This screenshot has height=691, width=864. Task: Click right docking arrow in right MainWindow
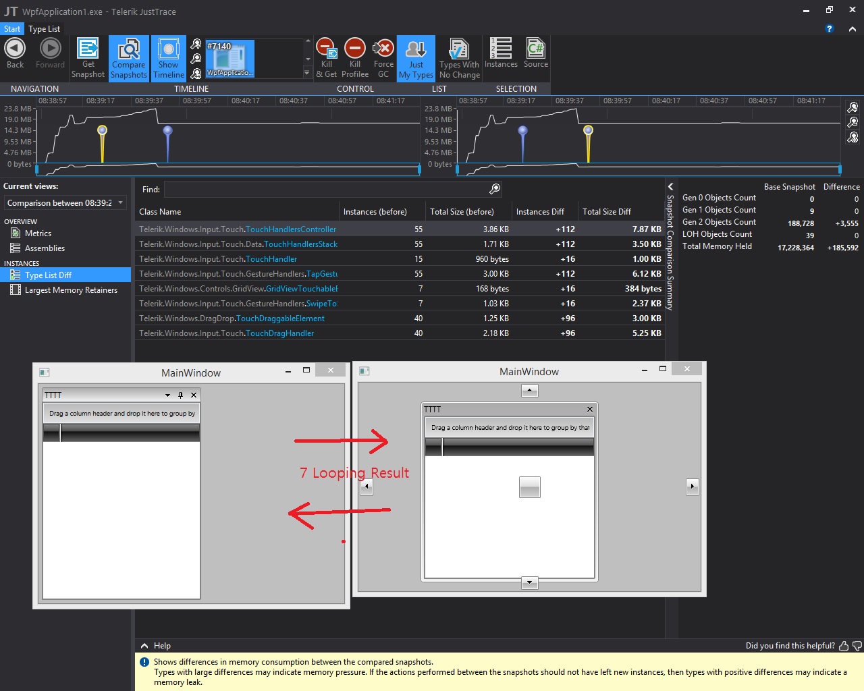coord(692,487)
